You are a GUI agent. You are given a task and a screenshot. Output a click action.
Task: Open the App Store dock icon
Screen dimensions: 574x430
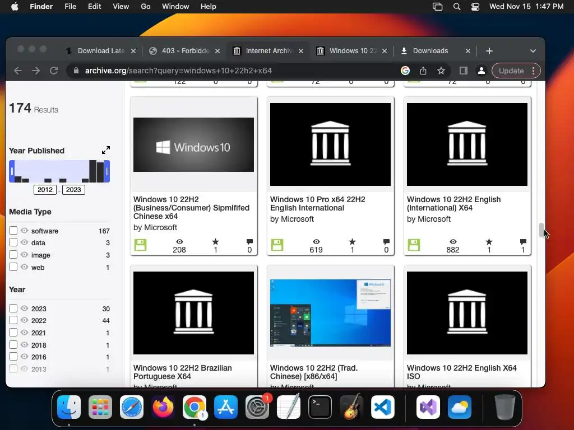point(226,407)
